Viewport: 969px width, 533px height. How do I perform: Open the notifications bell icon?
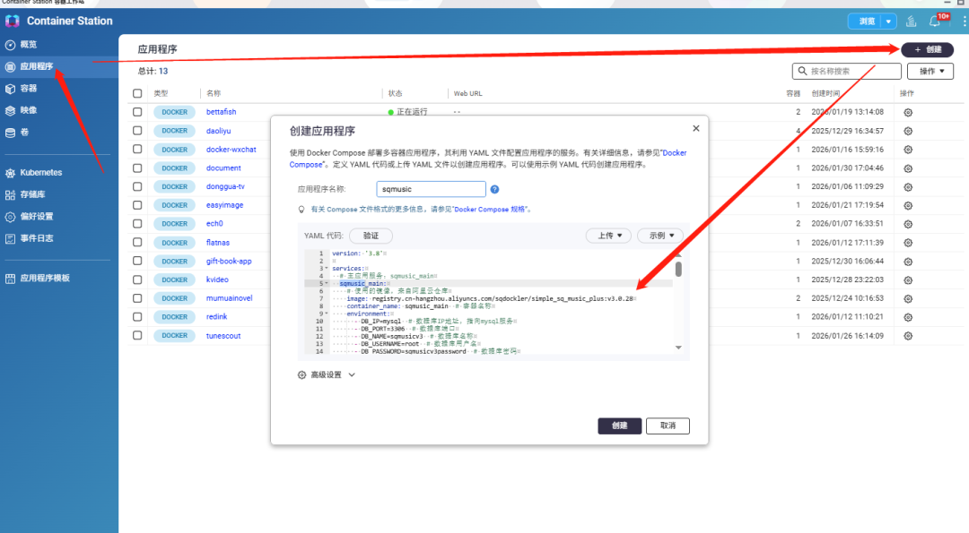[935, 21]
